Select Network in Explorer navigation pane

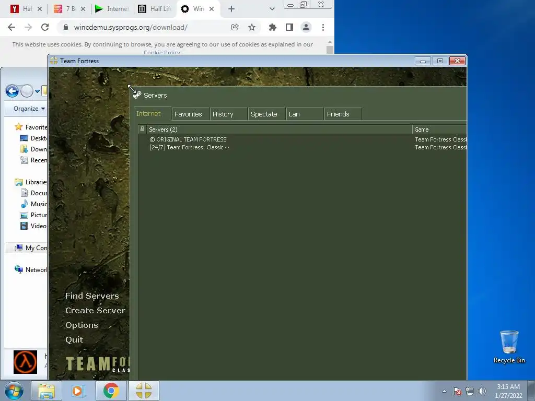tap(31, 270)
